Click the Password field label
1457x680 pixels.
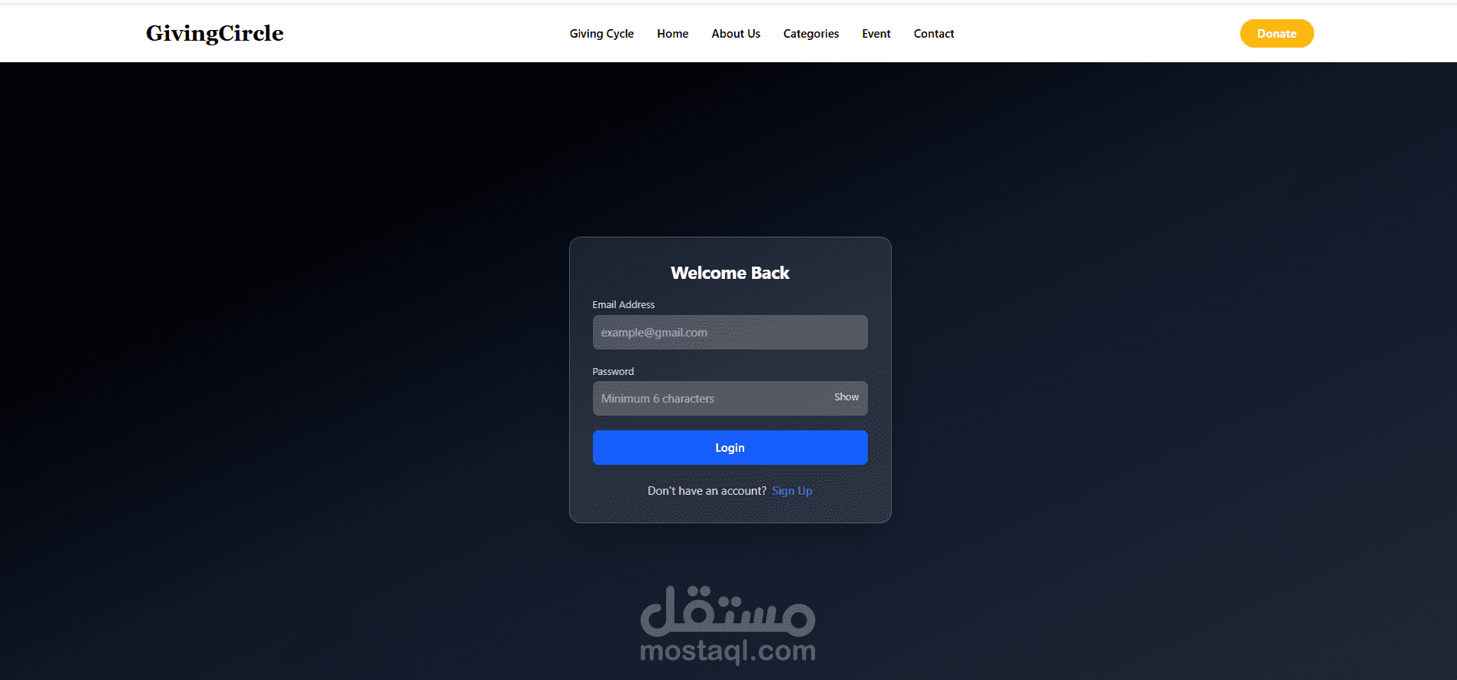(613, 372)
